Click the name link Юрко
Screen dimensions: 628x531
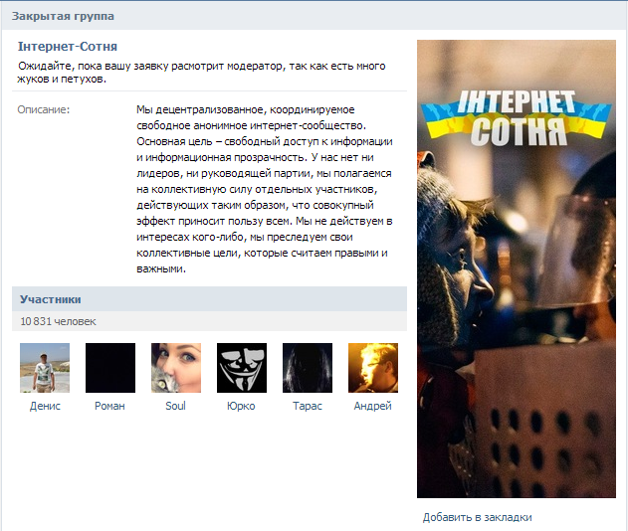click(x=241, y=406)
